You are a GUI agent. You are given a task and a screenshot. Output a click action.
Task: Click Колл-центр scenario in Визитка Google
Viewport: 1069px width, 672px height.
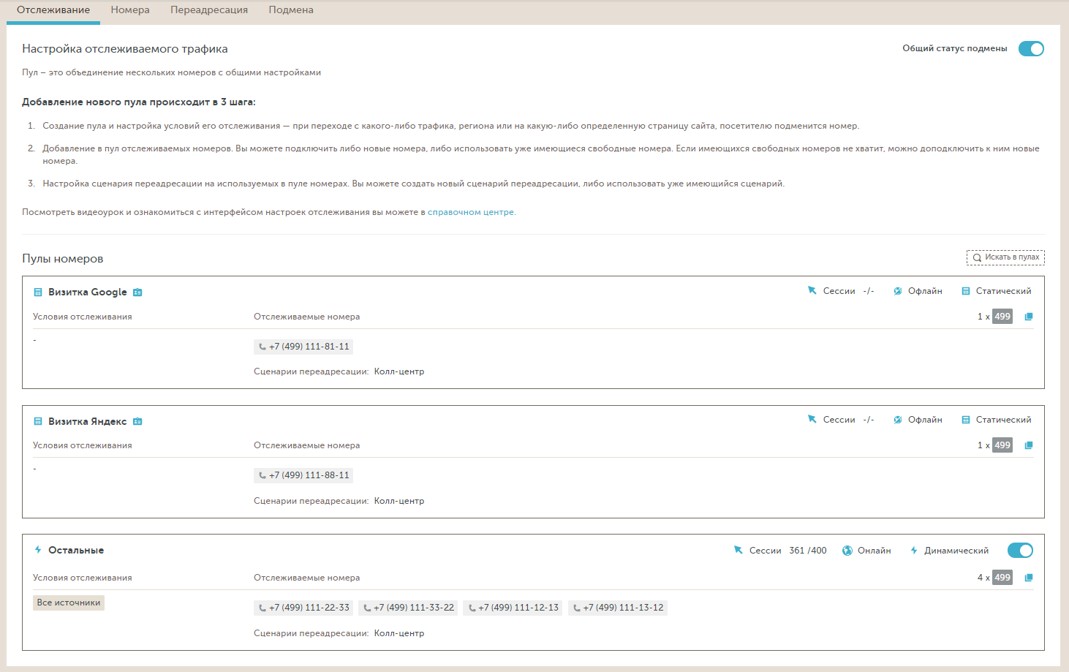click(399, 371)
